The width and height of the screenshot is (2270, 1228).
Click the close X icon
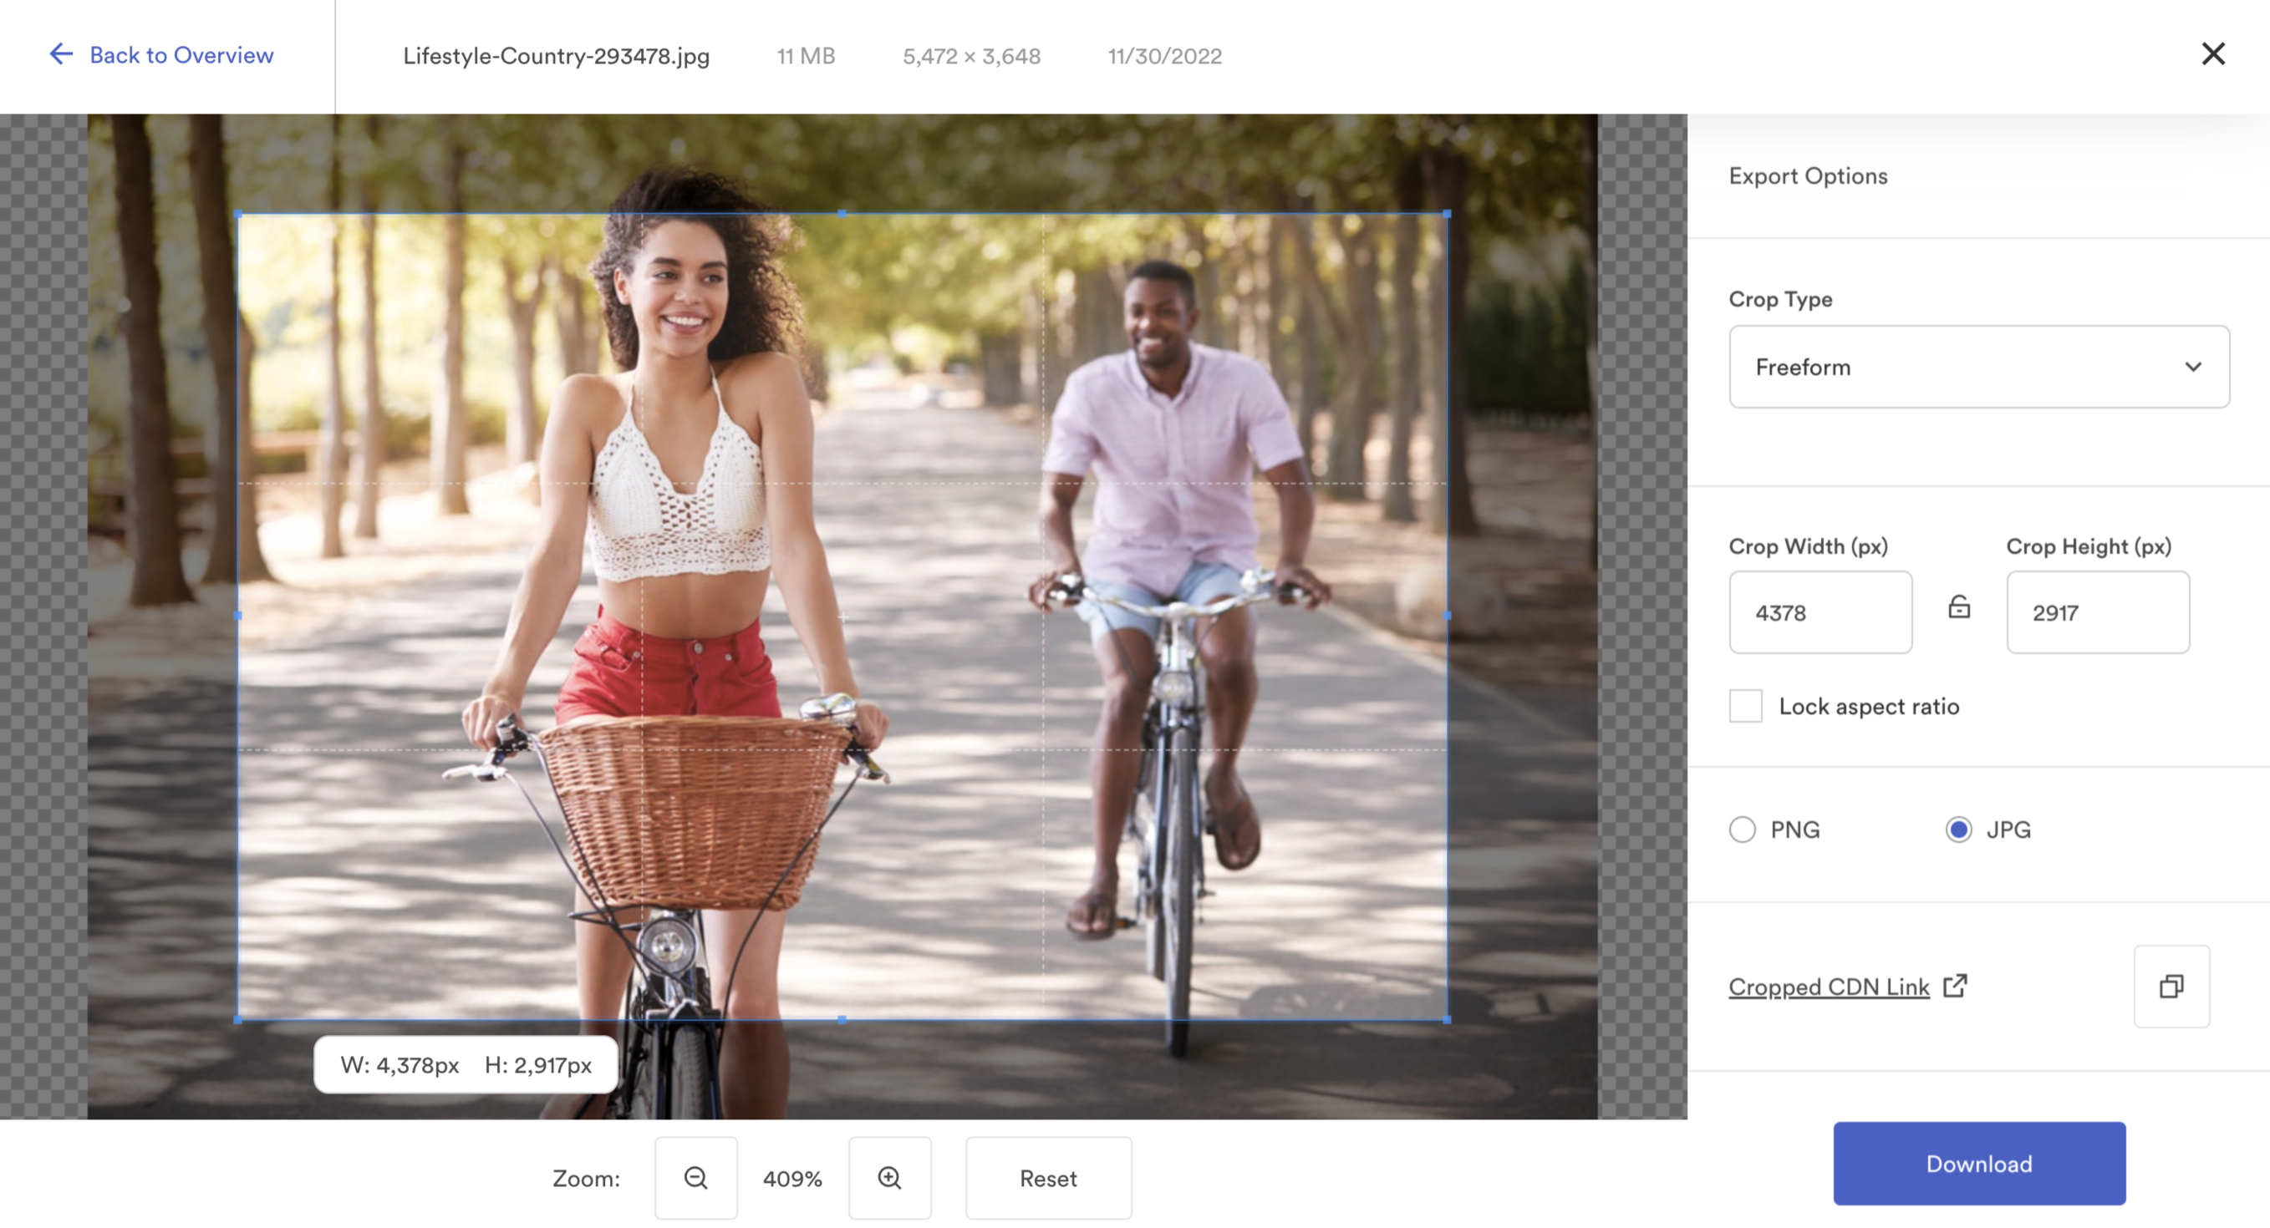pyautogui.click(x=2212, y=53)
